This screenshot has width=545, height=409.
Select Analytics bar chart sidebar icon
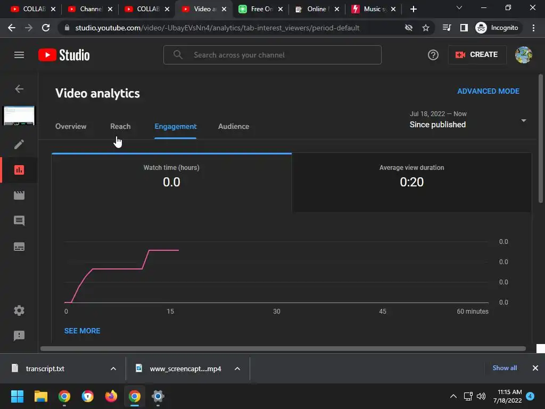(19, 170)
